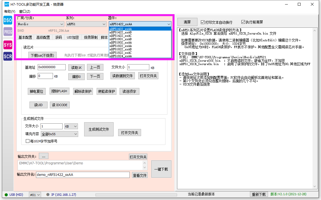The image size is (321, 200).
Task: Browse output folder with ... button
Action: pos(44,156)
